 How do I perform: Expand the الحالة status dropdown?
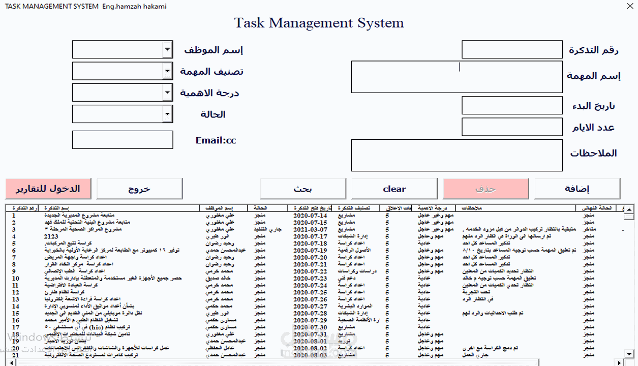coord(168,114)
